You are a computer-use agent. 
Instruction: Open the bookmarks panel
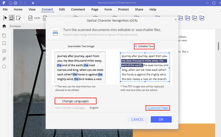tap(4, 43)
